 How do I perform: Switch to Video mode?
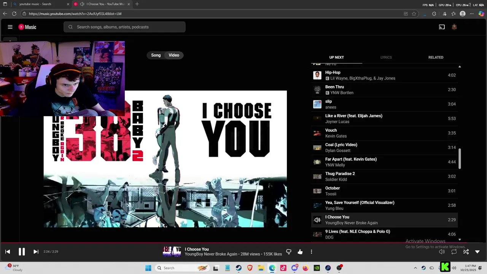tap(174, 55)
